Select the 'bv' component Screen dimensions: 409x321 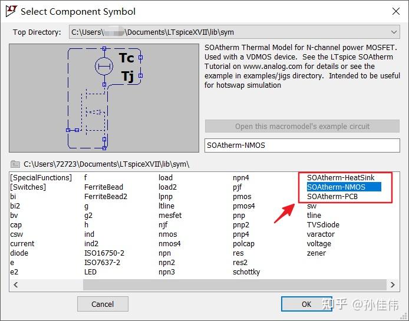(x=14, y=216)
